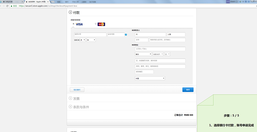This screenshot has width=257, height=132.
Task: Click the credit card number (信用卡号) field
Action: pos(90,34)
